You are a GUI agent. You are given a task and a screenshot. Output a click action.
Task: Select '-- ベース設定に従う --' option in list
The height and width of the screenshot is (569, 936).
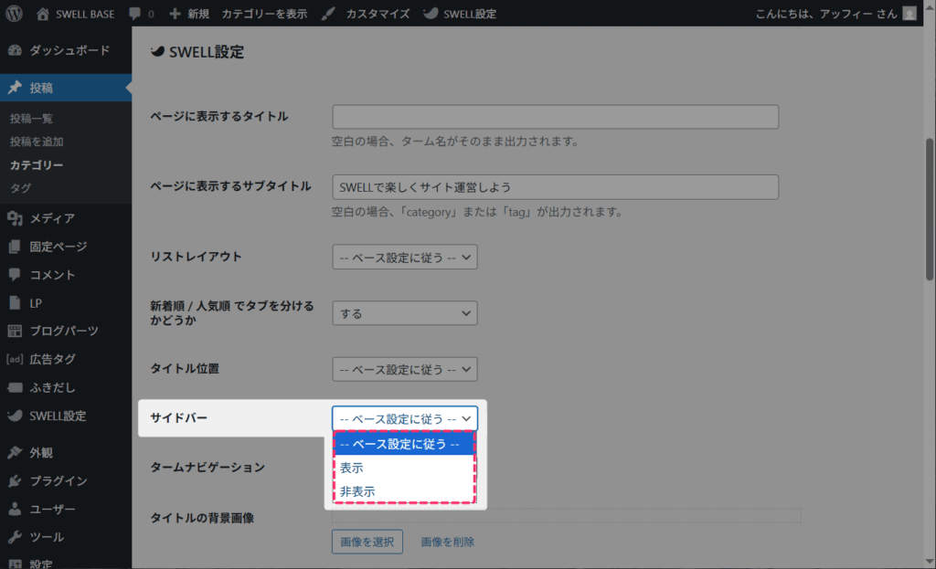click(405, 444)
